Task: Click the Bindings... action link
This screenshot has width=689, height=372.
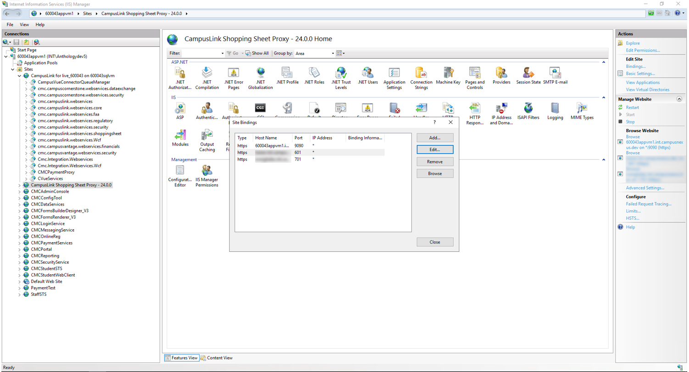Action: pos(636,67)
